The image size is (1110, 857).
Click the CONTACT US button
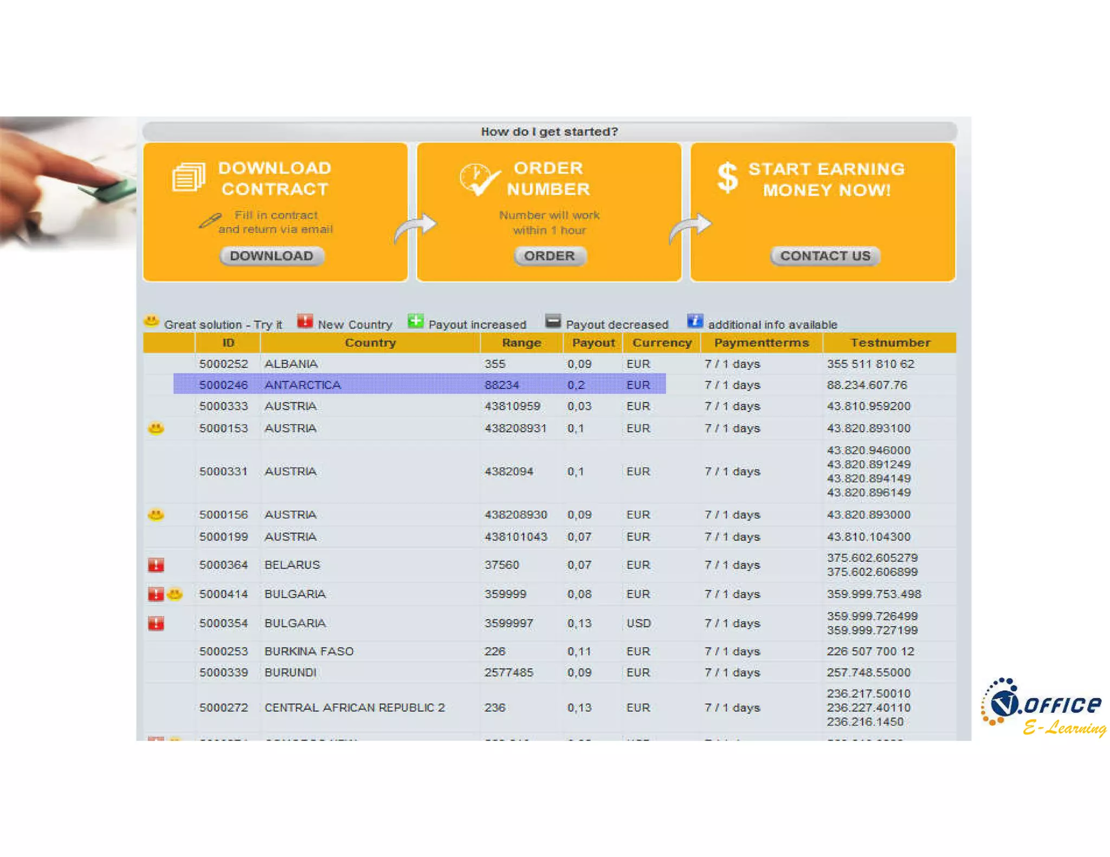point(825,256)
